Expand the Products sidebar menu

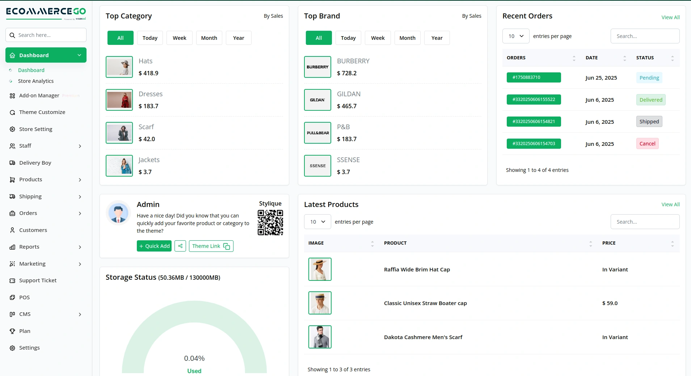pos(46,179)
